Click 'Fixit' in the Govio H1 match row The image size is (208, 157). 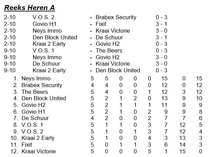click(101, 24)
